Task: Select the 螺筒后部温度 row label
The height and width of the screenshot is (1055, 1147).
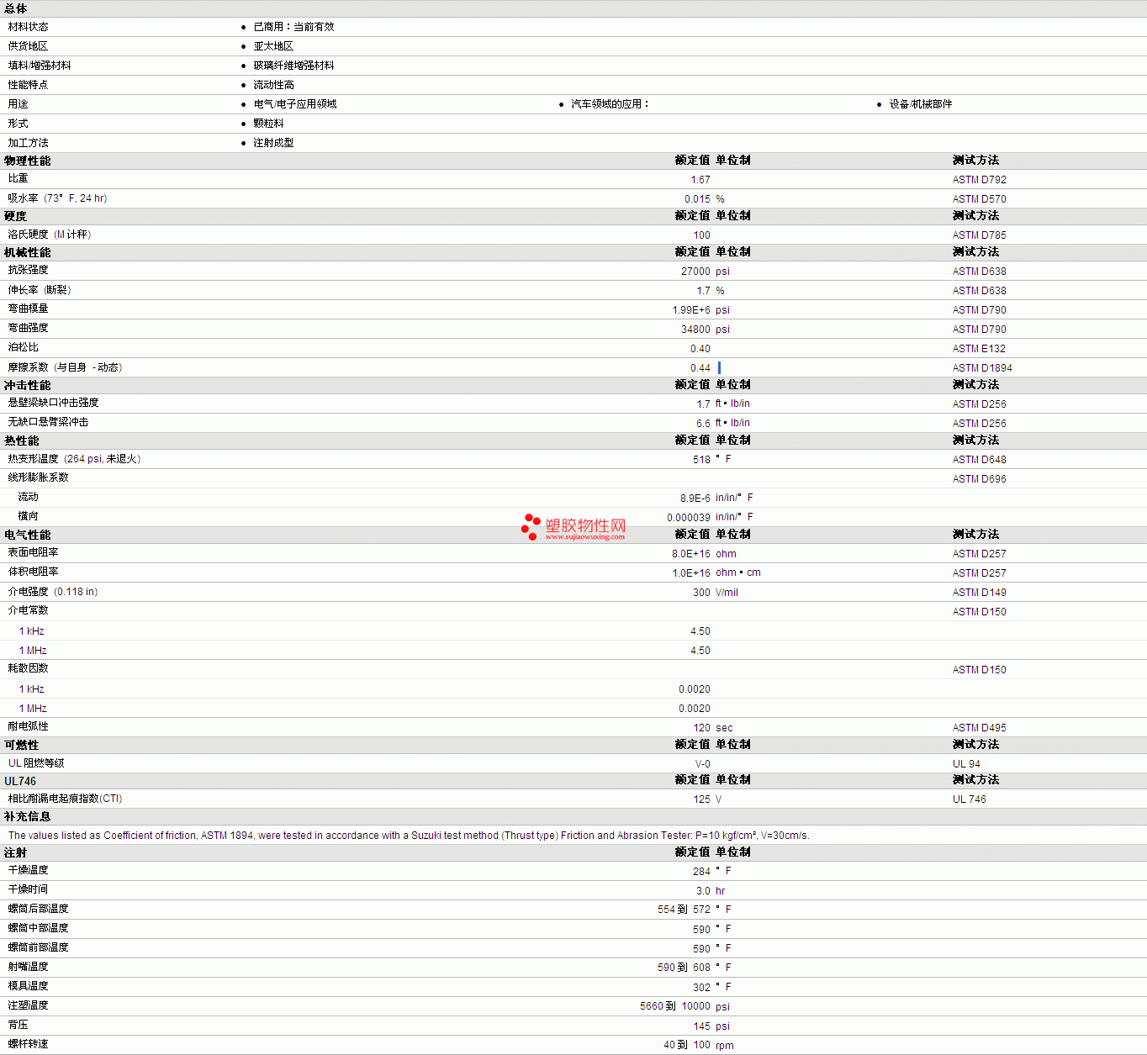Action: click(39, 909)
